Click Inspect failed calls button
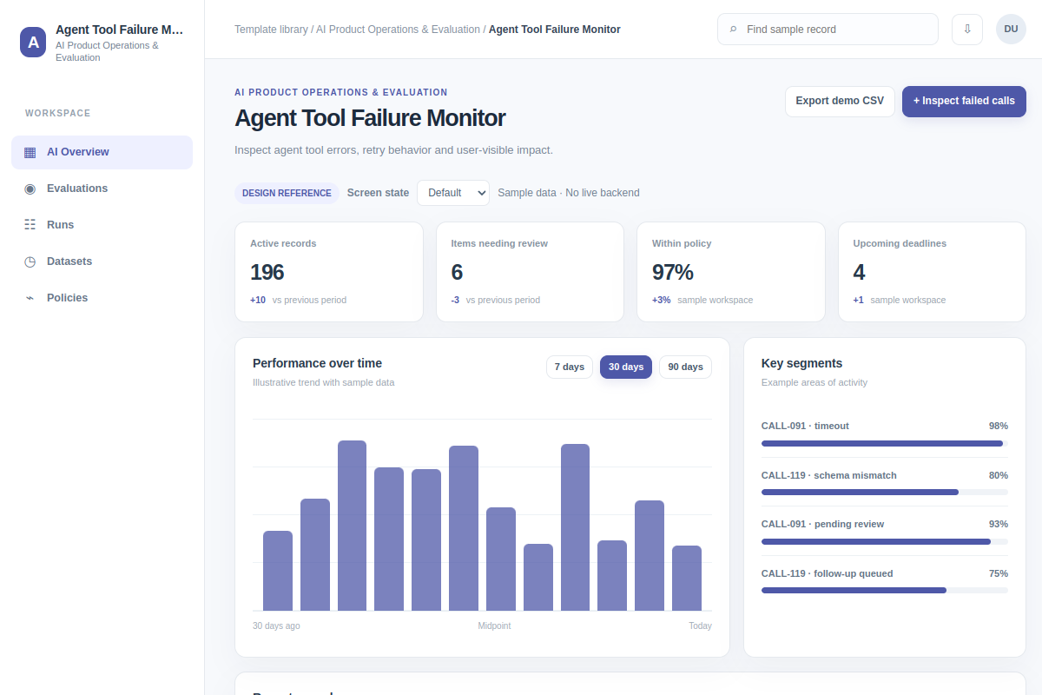 click(964, 101)
